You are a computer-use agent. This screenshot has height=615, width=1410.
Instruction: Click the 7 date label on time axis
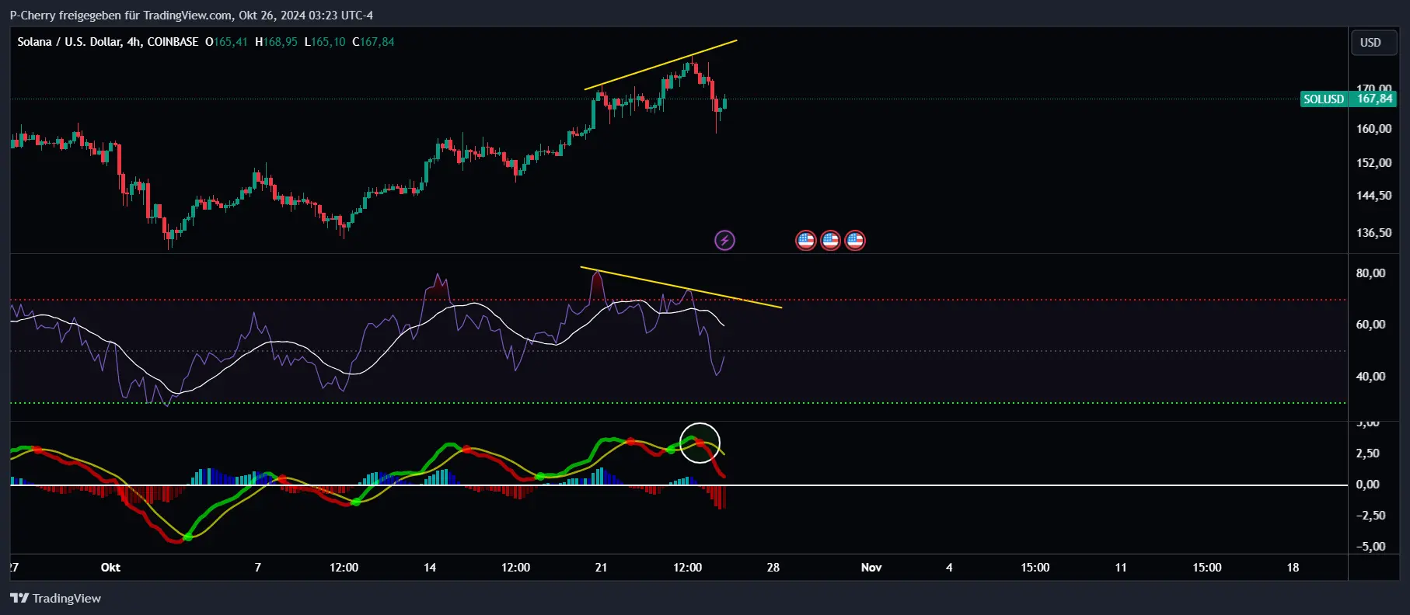258,568
